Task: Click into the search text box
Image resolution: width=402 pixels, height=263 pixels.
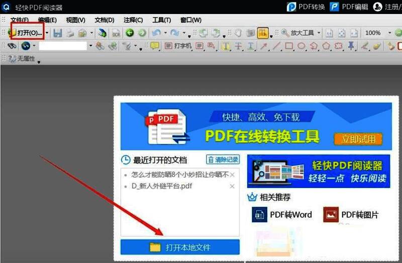Action: coord(63,46)
